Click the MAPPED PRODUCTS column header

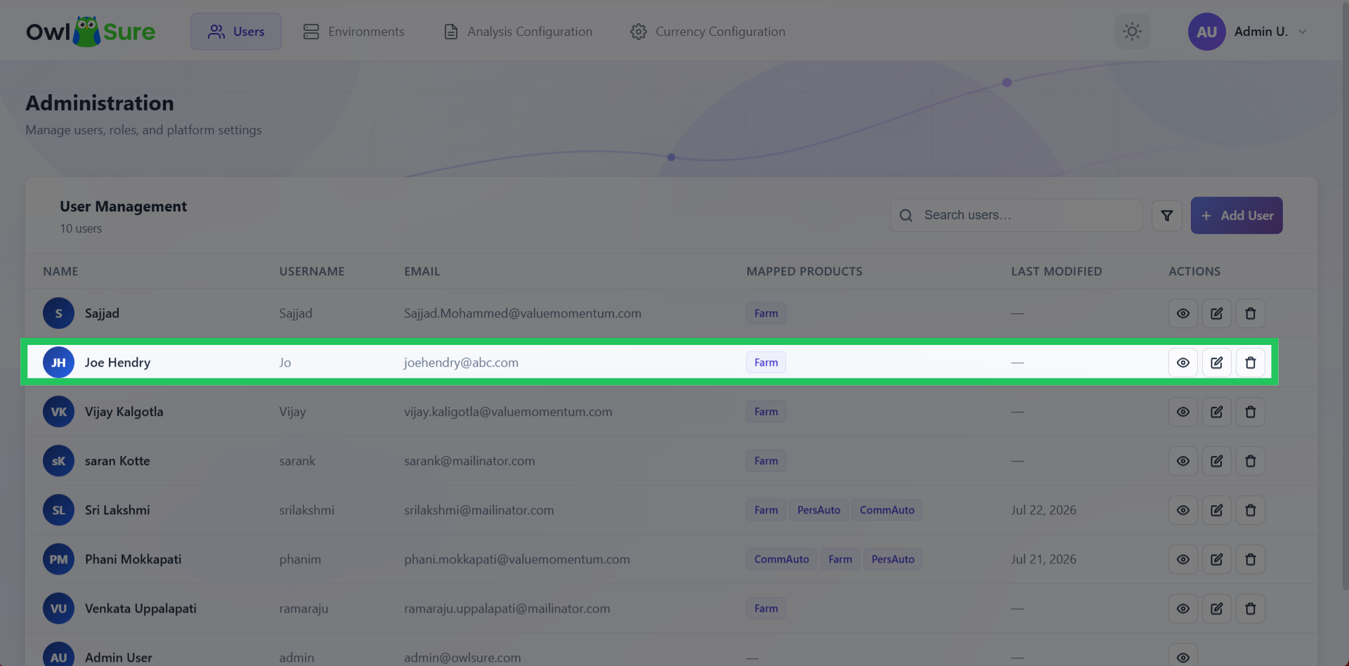tap(804, 271)
